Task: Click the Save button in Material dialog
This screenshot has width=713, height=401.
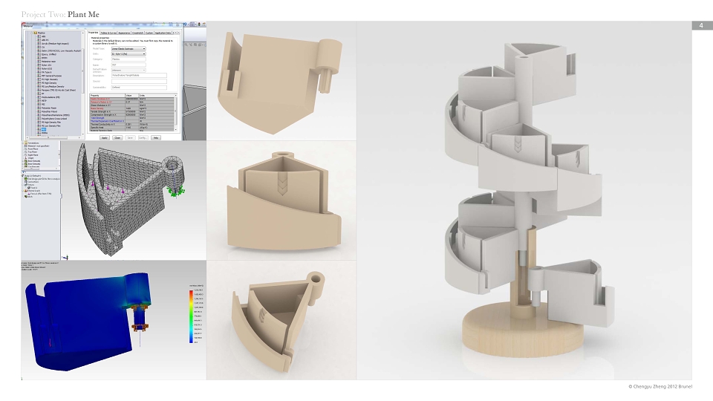Action: [130, 137]
